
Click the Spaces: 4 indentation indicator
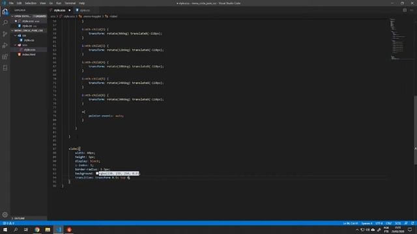tap(367, 224)
